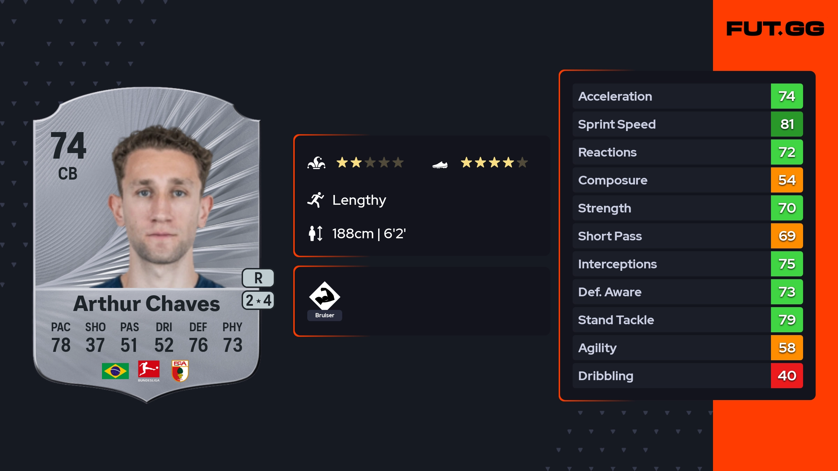Image resolution: width=838 pixels, height=471 pixels.
Task: Select the Composure stat row
Action: coord(670,180)
